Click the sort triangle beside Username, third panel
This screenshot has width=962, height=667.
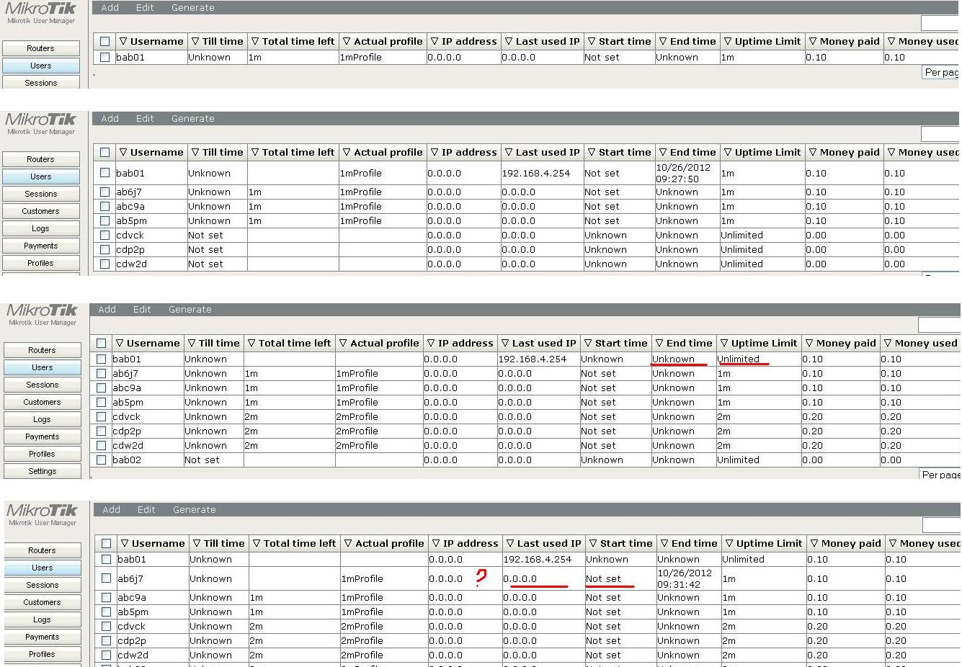120,343
